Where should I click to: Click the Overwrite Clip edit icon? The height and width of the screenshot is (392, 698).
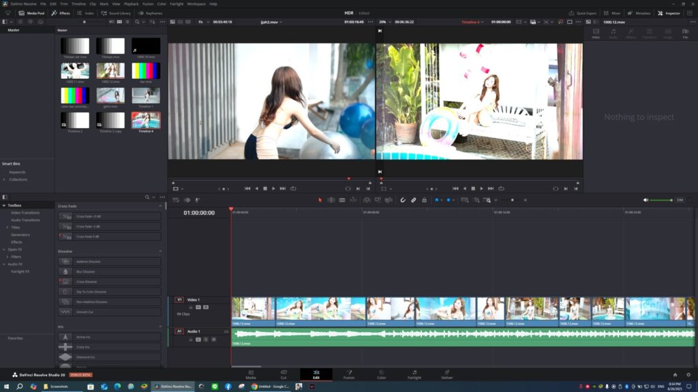pos(378,200)
